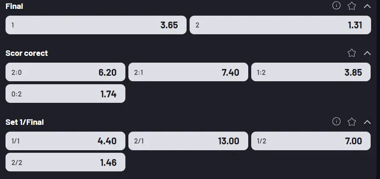
Task: Collapse the Set 1/Final section
Action: pos(367,122)
